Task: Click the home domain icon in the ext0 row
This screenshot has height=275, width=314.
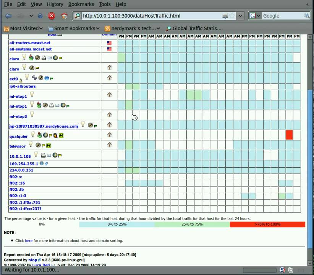Action: point(109,78)
